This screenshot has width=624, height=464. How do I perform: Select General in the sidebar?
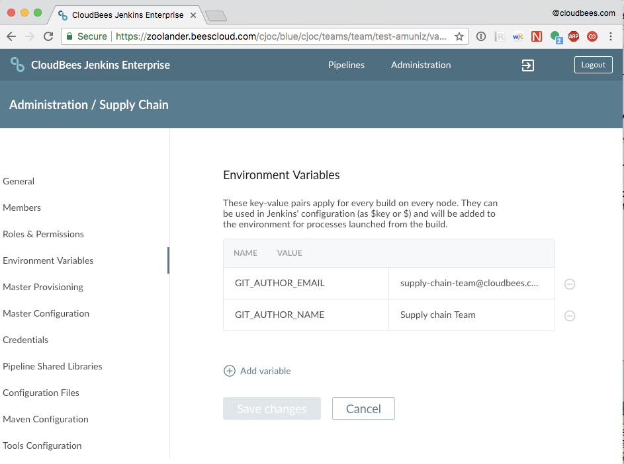coord(19,181)
